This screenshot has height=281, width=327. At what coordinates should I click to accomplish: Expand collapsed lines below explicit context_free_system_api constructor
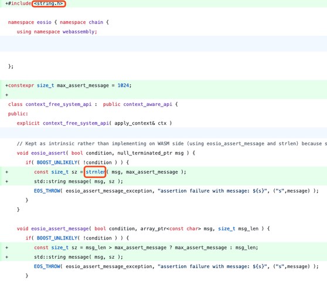163,133
